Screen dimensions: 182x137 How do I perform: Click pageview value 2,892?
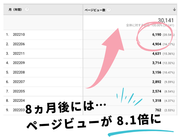(157, 82)
